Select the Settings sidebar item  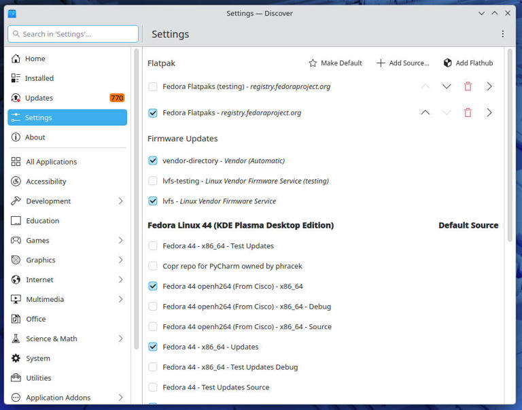pos(67,118)
